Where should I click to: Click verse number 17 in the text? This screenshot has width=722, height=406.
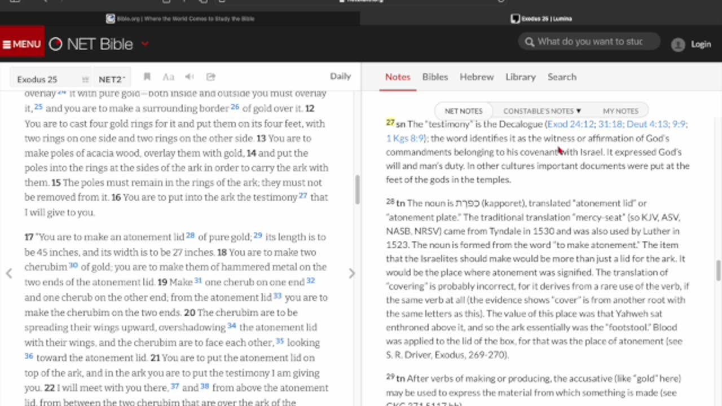[x=29, y=237]
